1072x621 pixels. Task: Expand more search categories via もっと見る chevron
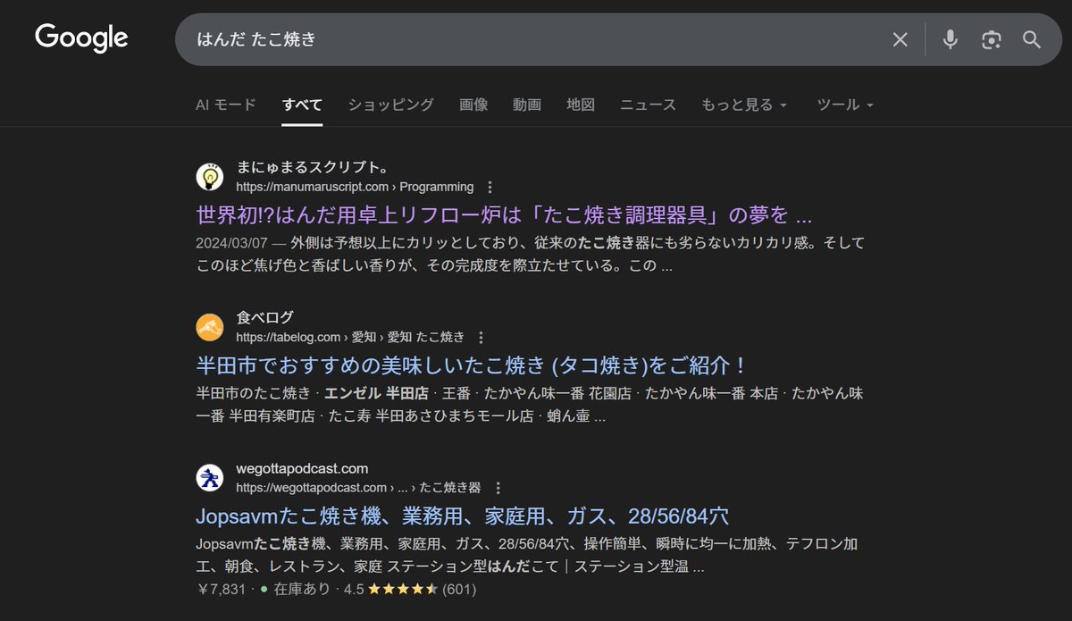pos(783,105)
